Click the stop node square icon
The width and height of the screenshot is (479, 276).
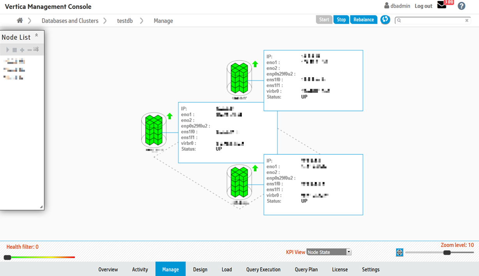coord(15,50)
